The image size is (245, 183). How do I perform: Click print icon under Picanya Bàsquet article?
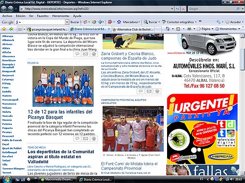pos(94,139)
